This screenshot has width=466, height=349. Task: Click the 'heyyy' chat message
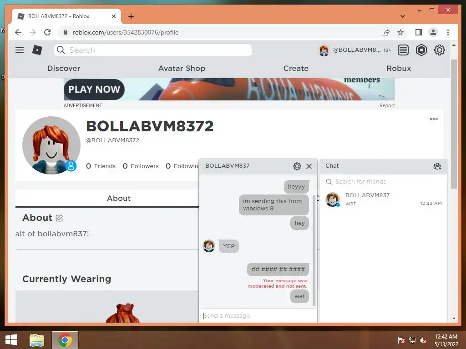pyautogui.click(x=296, y=187)
